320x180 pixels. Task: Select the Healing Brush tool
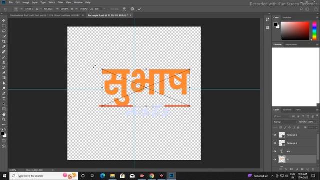tap(4, 52)
